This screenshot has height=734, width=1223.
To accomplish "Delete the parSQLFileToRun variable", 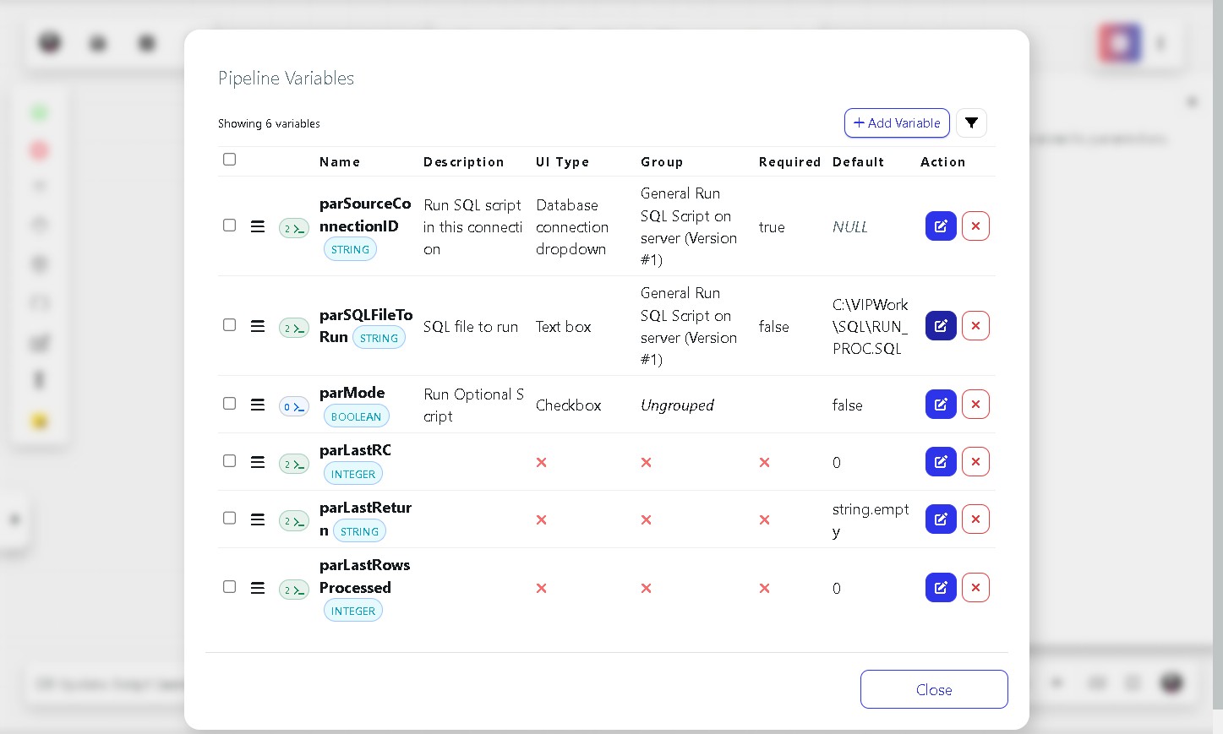I will click(x=975, y=326).
